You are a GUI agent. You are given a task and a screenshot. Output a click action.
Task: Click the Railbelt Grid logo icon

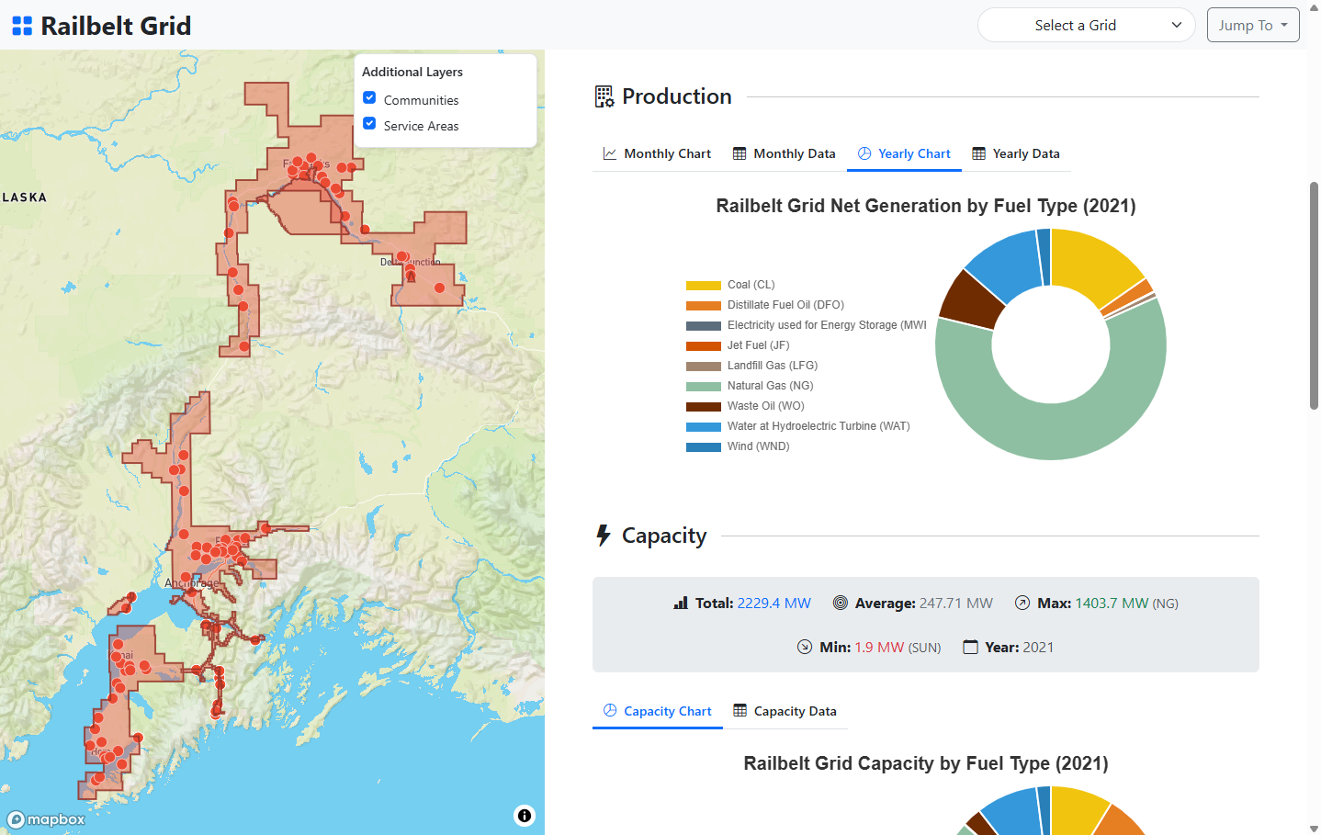point(22,26)
